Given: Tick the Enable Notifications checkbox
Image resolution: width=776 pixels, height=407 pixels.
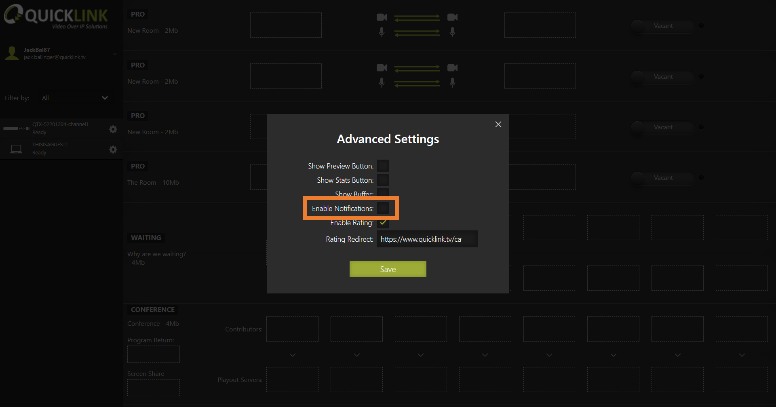Looking at the screenshot, I should point(383,208).
